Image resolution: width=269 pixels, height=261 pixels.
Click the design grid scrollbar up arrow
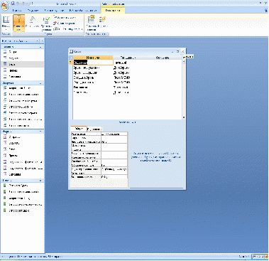(x=184, y=61)
